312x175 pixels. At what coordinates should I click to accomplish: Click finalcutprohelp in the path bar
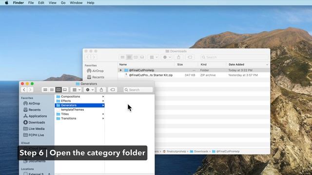click(x=175, y=151)
